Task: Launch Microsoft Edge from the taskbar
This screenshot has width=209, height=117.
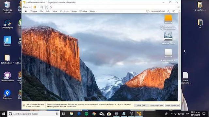Action: [79, 114]
